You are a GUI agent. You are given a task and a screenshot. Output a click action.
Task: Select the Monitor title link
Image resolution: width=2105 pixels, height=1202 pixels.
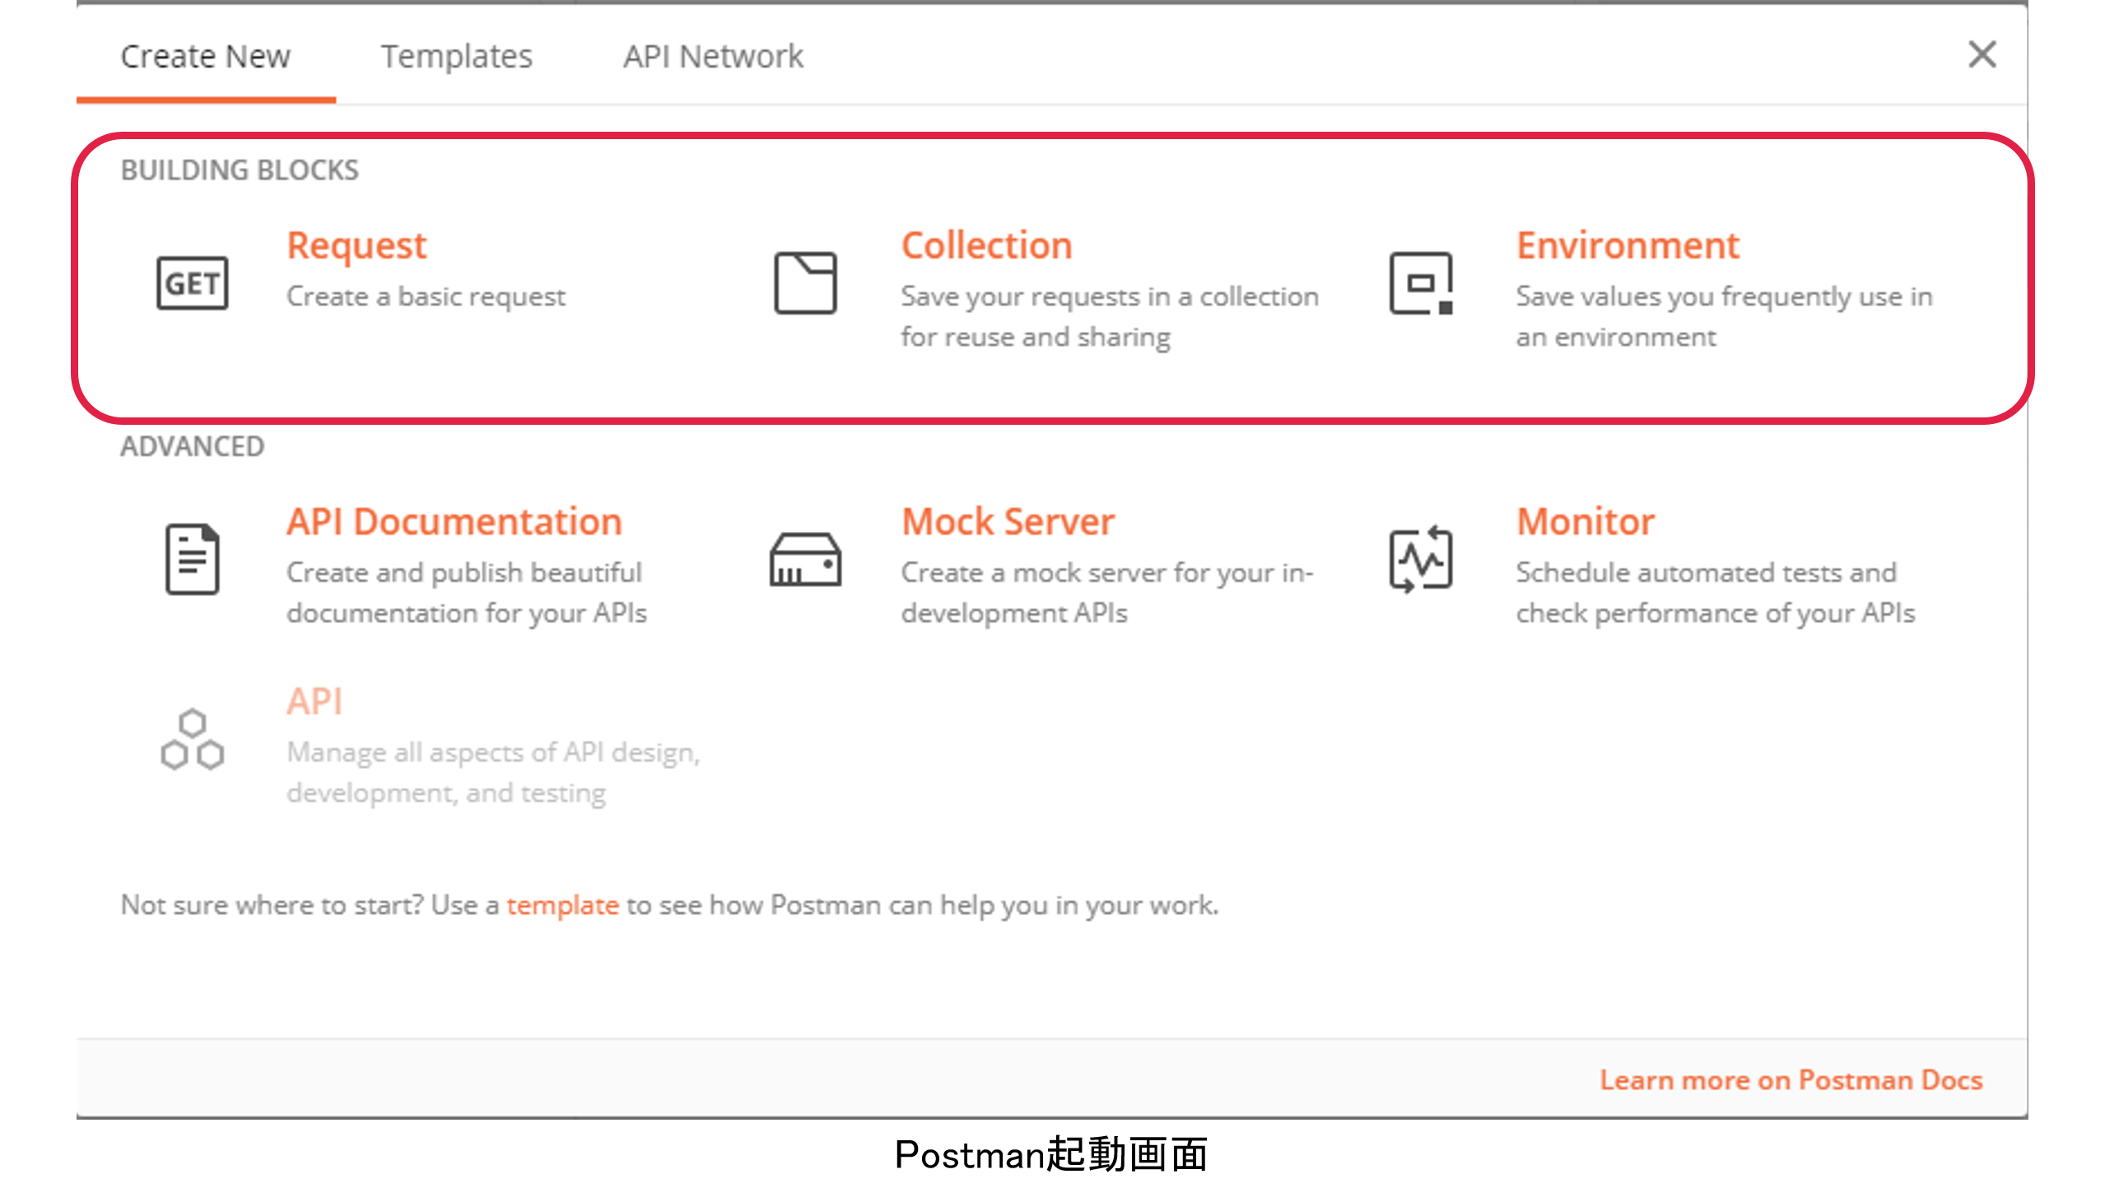pos(1585,522)
